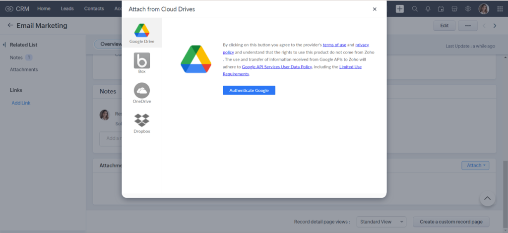This screenshot has width=508, height=233.
Task: Open the provider's terms of use link
Action: tap(334, 45)
